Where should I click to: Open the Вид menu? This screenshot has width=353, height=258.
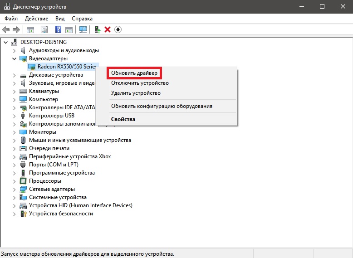(x=60, y=19)
